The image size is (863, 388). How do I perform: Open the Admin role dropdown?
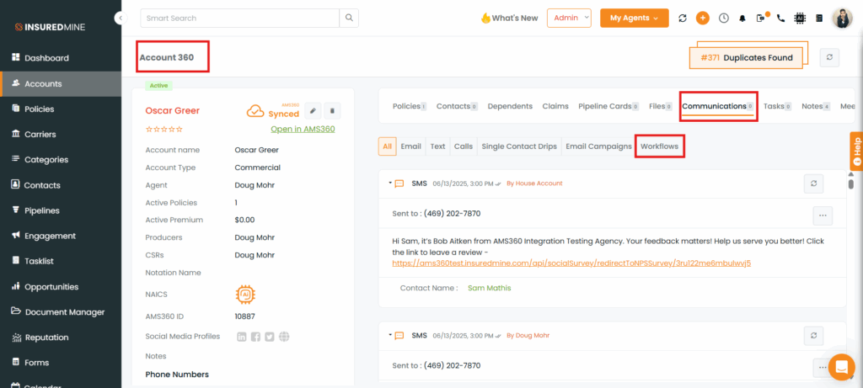click(x=569, y=19)
